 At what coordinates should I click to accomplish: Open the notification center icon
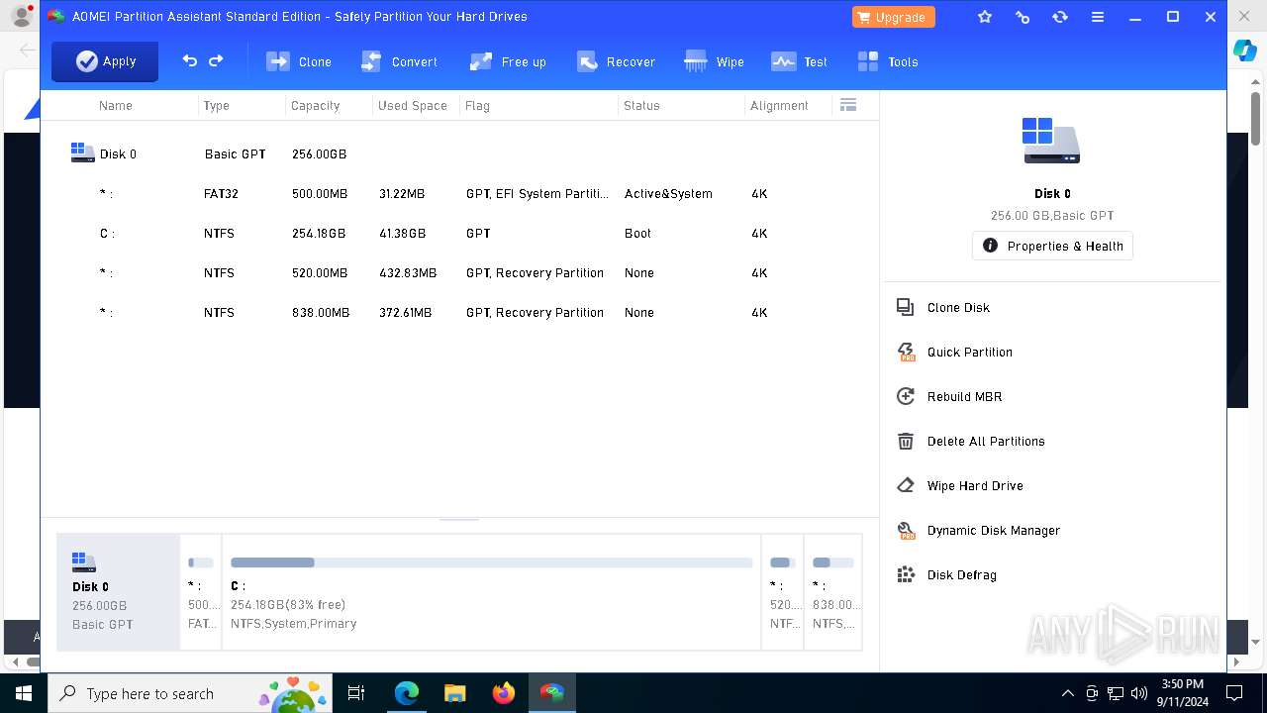[1234, 693]
